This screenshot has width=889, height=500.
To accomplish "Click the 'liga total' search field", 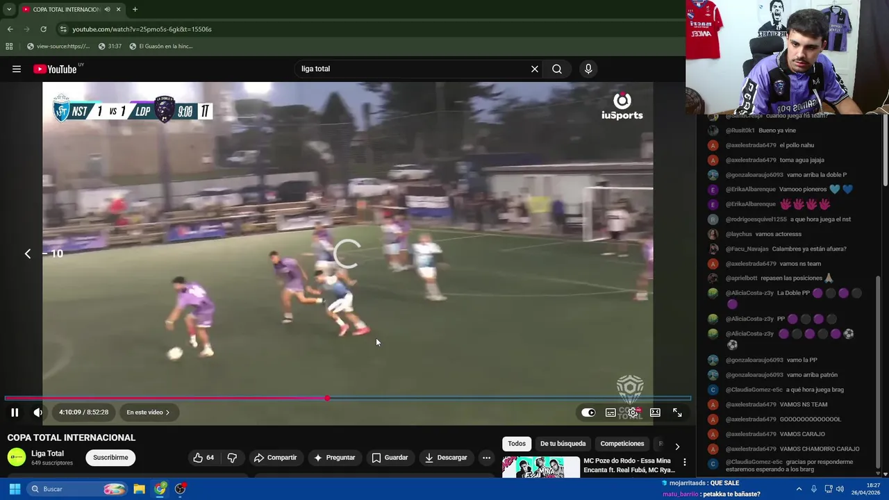I will [412, 69].
